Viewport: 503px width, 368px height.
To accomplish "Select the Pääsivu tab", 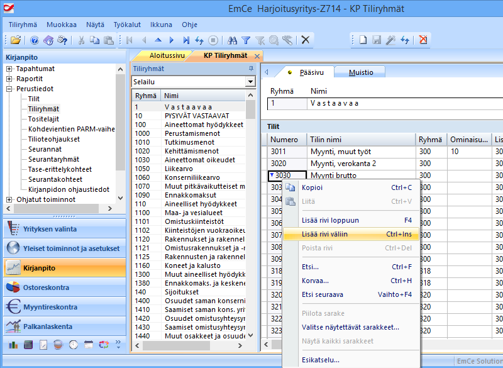I will pyautogui.click(x=311, y=72).
